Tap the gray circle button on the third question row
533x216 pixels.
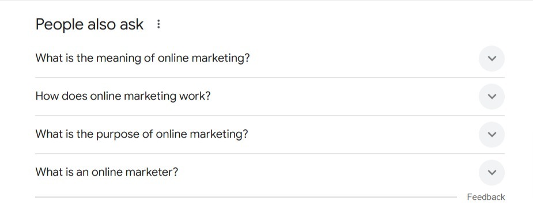click(492, 134)
